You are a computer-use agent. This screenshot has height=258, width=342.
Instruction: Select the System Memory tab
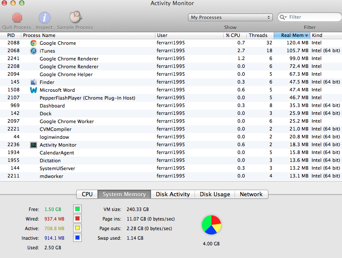pos(124,194)
